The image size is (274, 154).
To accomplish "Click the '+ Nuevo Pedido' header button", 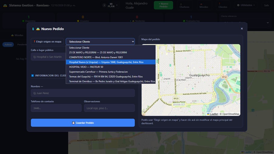I will tap(163, 5).
